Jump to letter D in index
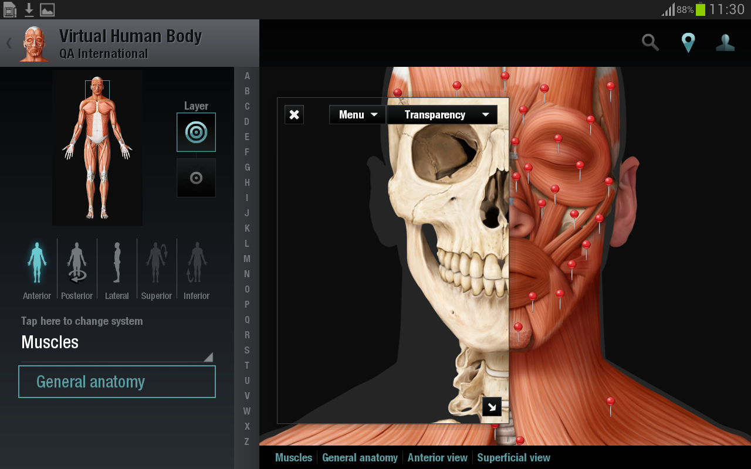Image resolution: width=751 pixels, height=469 pixels. [x=247, y=121]
